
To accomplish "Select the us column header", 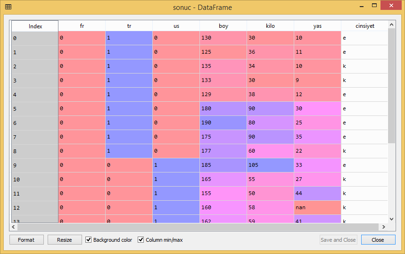I will [176, 26].
